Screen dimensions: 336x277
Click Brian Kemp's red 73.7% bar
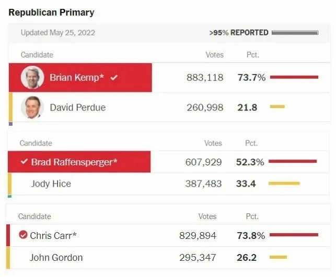[294, 77]
